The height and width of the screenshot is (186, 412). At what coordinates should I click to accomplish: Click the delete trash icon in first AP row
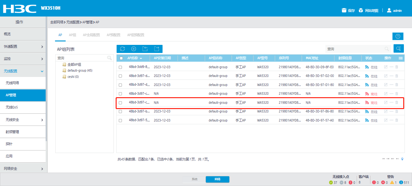click(397, 67)
